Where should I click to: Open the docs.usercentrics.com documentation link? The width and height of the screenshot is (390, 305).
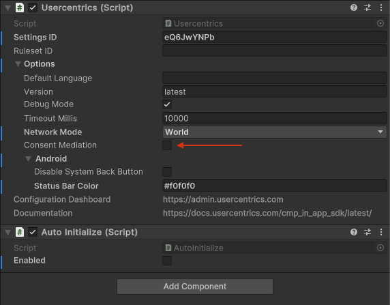click(x=267, y=213)
